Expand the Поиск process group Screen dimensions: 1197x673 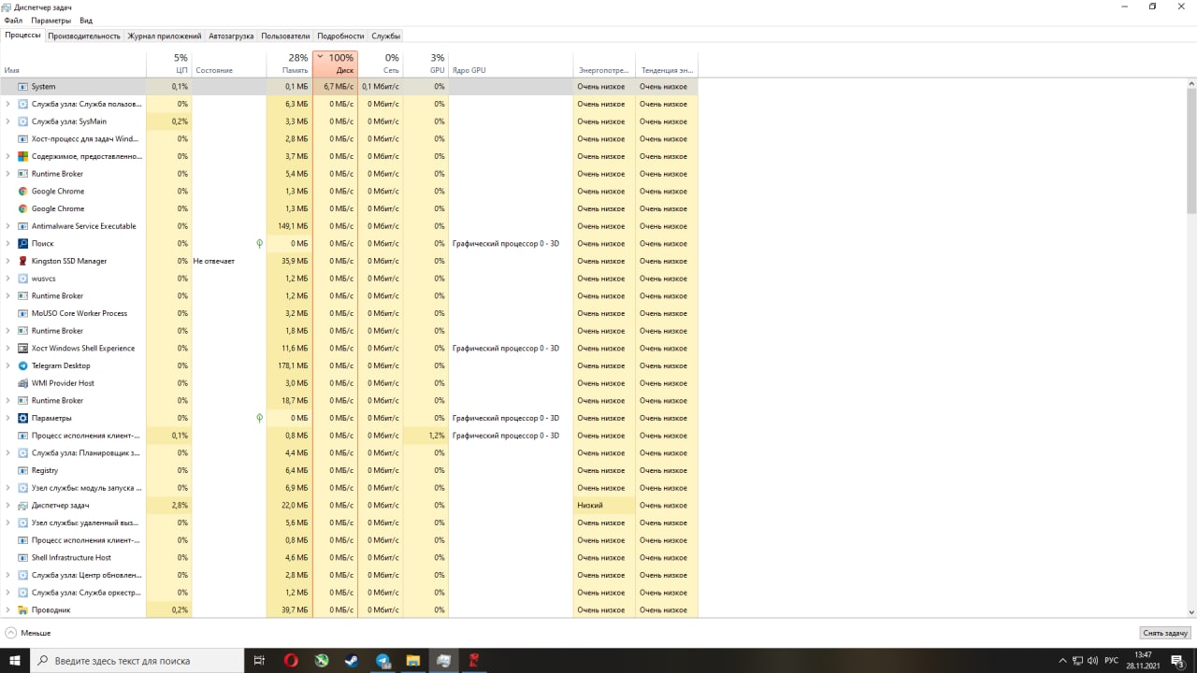click(x=8, y=244)
